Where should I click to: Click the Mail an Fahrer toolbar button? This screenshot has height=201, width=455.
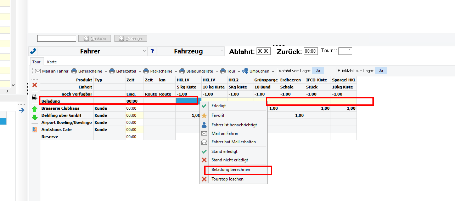(x=52, y=71)
